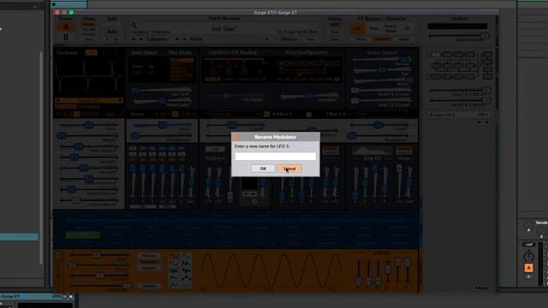Open the patch History menu
Screen dimensions: 548x308
[289, 39]
